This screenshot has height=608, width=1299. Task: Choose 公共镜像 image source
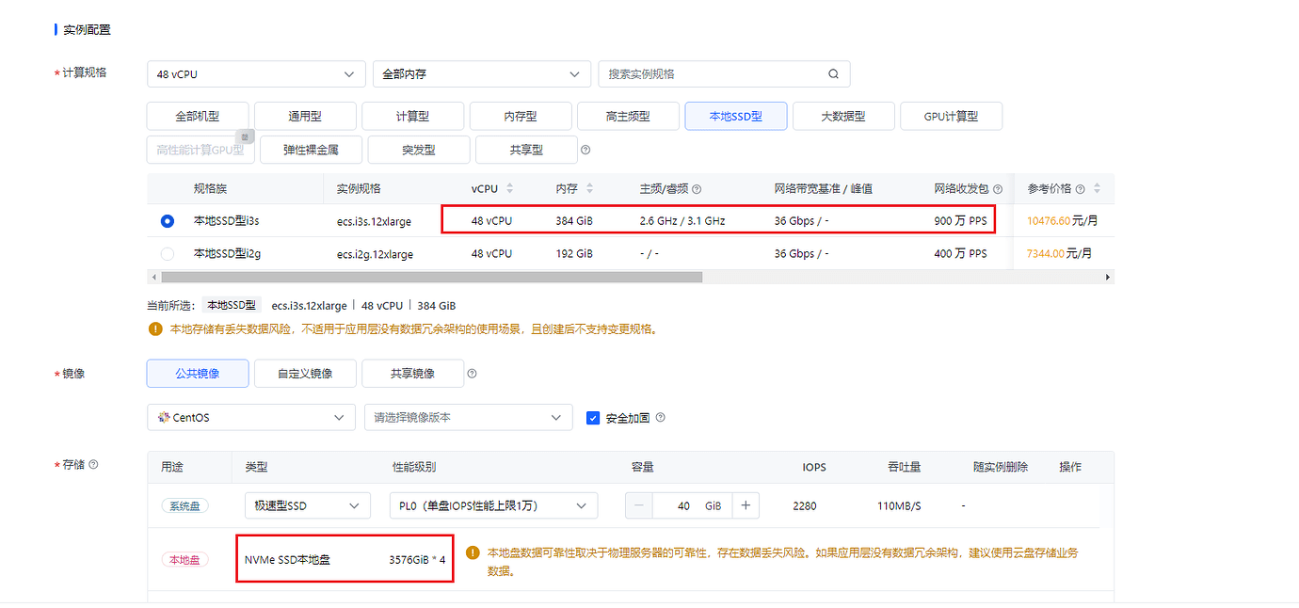click(198, 374)
